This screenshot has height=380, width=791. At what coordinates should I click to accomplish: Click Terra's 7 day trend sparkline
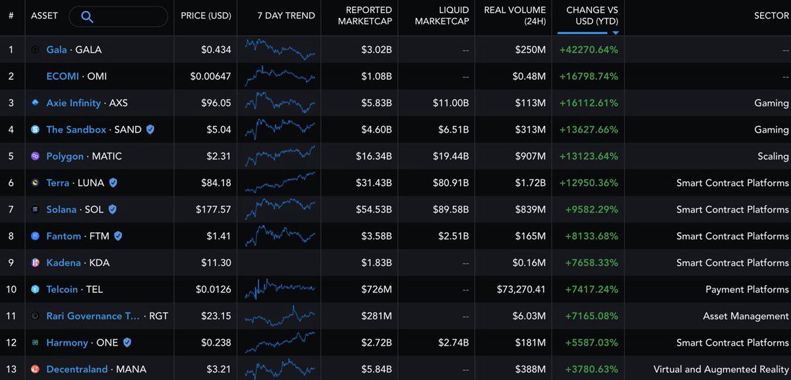coord(280,182)
